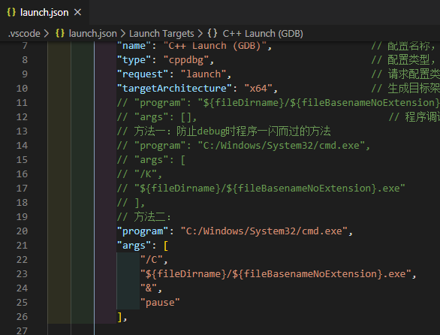This screenshot has height=335, width=440.
Task: Click line number 20 in the gutter
Action: (x=22, y=231)
